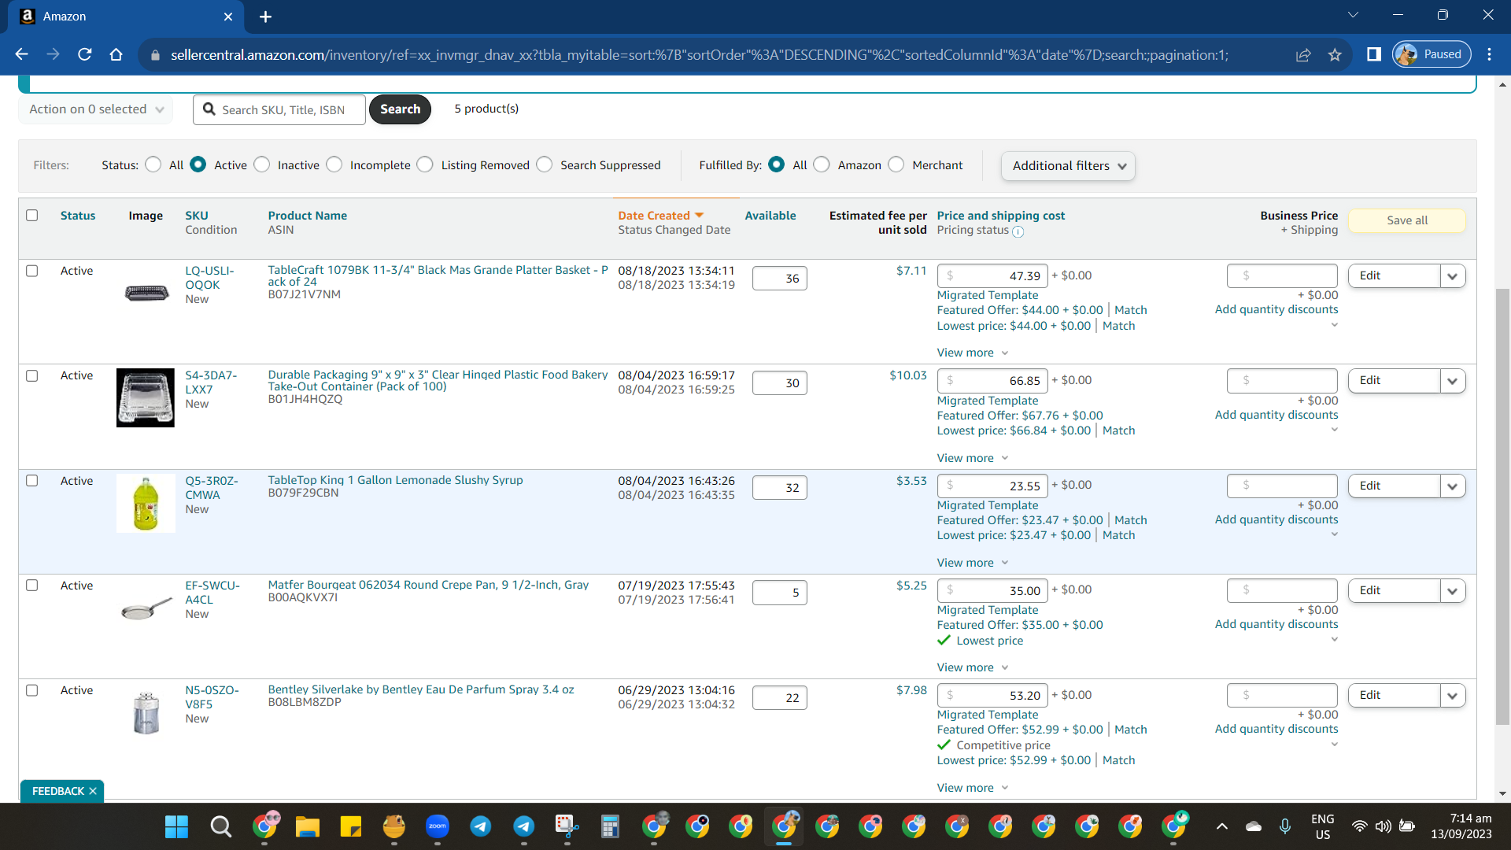Image resolution: width=1511 pixels, height=850 pixels.
Task: Click available quantity field showing 36
Action: click(780, 279)
